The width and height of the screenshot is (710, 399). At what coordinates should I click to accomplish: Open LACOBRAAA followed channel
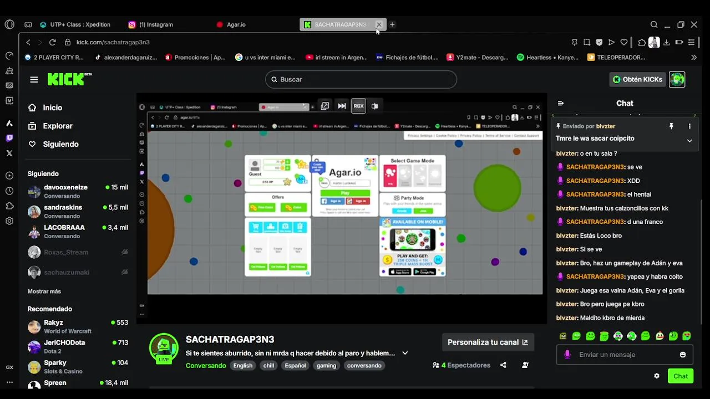(x=78, y=232)
